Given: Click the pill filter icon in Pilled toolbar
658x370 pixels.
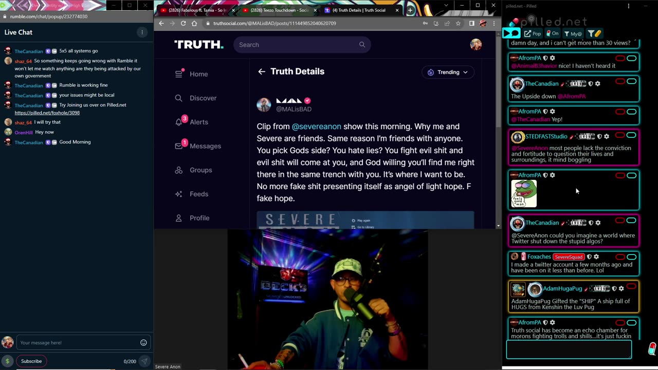Looking at the screenshot, I should click(x=594, y=33).
